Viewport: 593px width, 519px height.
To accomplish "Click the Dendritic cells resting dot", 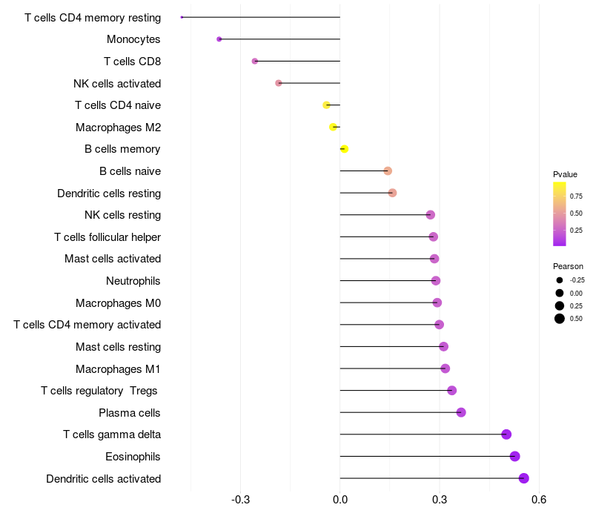I will pyautogui.click(x=392, y=193).
